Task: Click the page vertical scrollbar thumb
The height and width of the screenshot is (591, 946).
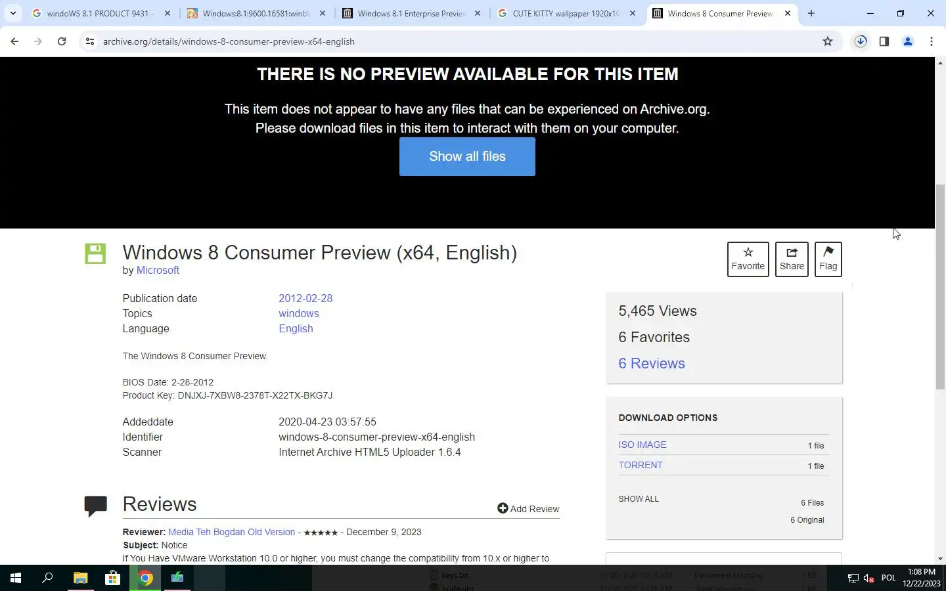Action: 940,287
